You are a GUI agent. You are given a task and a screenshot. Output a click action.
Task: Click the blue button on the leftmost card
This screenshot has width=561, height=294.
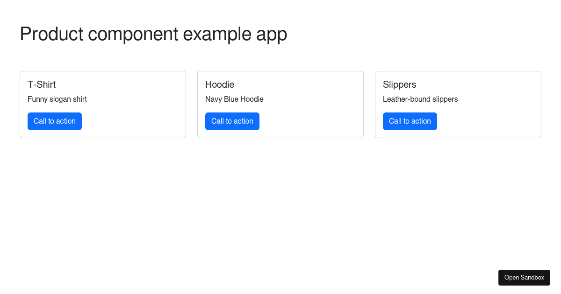point(55,121)
